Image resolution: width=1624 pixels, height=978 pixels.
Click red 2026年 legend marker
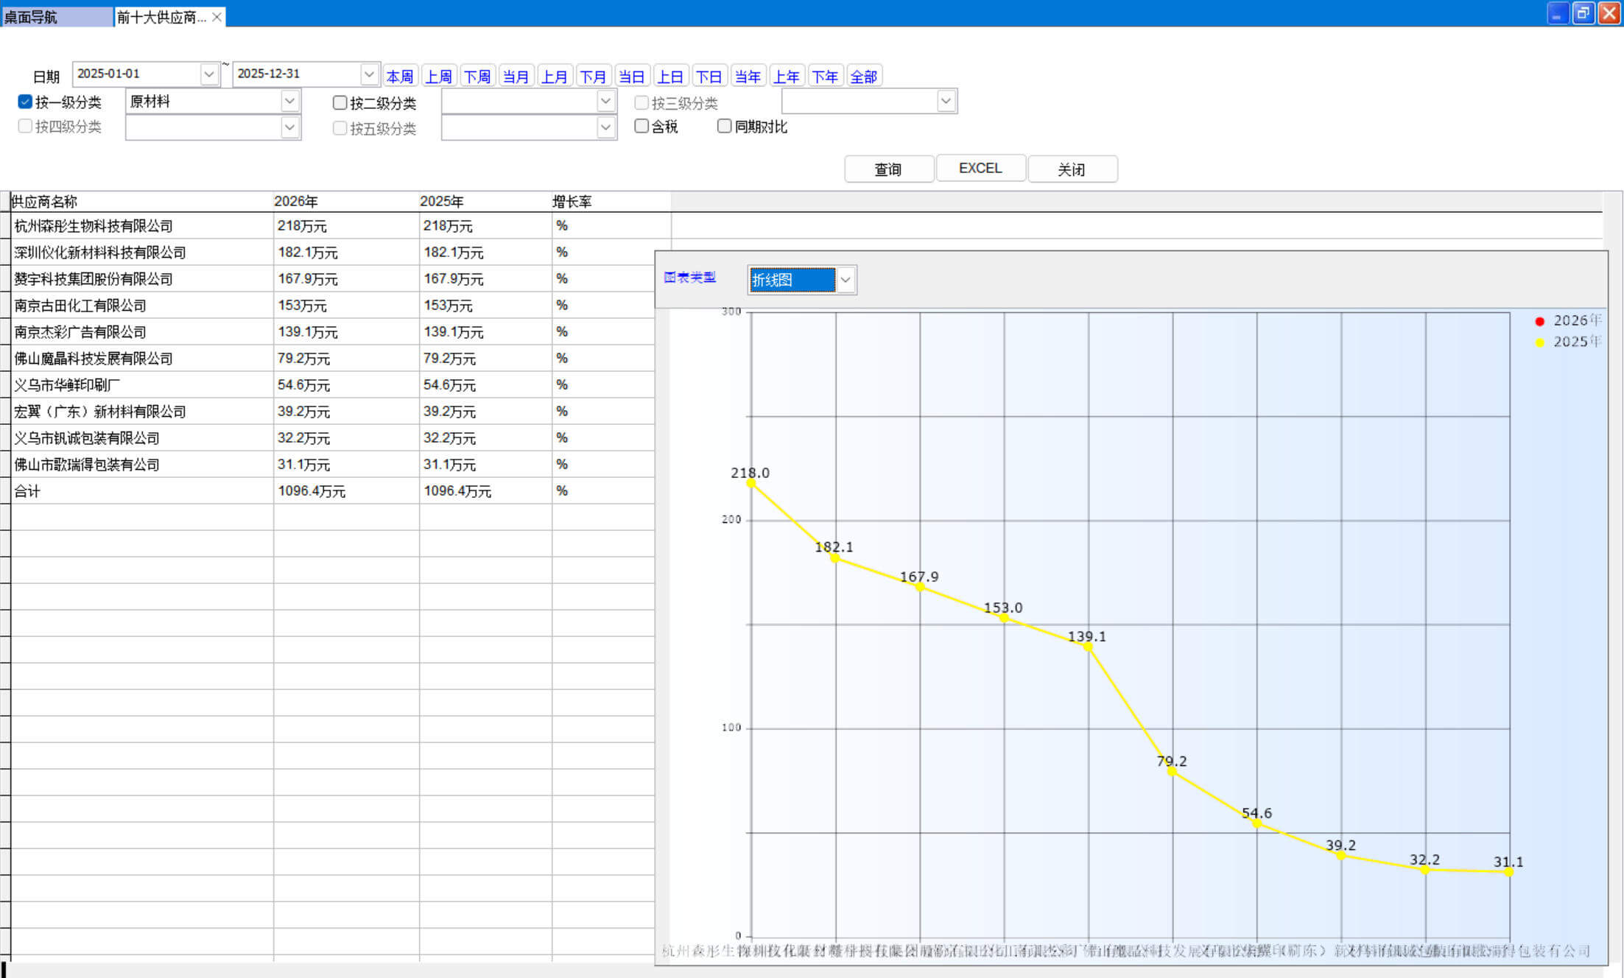click(1539, 321)
